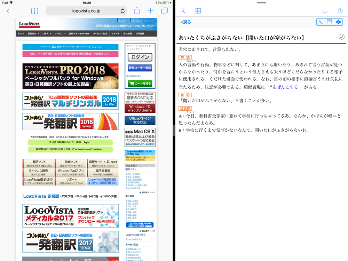Open the 一発翻訳 2018 for Win banner

(70, 121)
